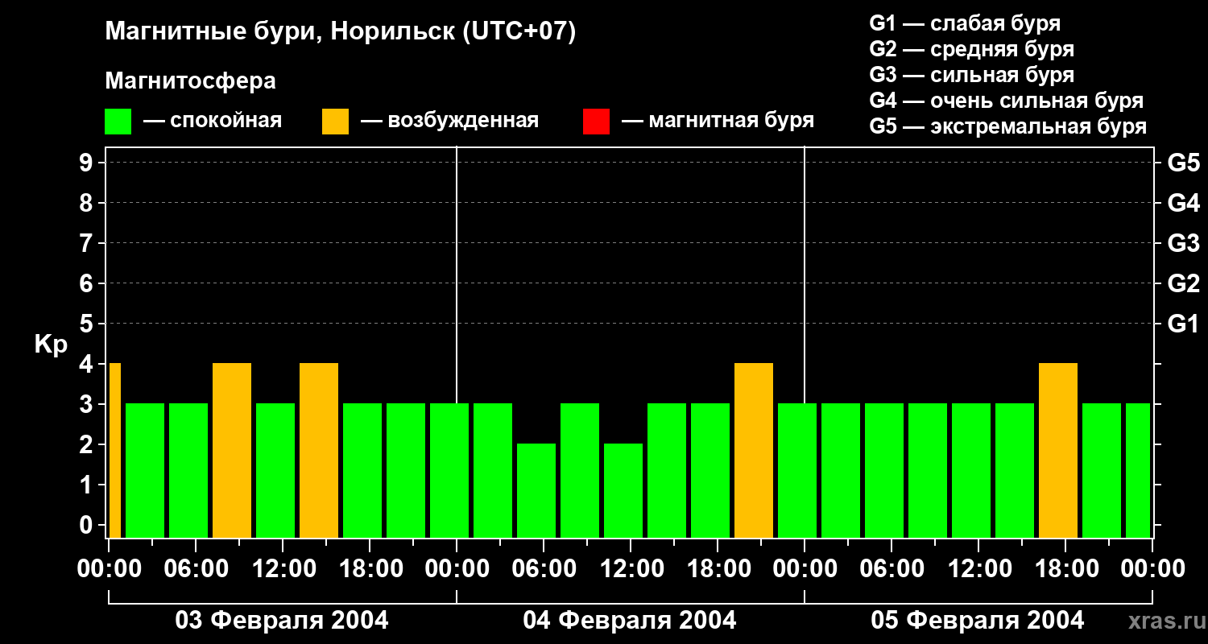Click the Kp 2 bar before 06:00 on 04 Февраля
This screenshot has width=1208, height=644.
click(536, 491)
